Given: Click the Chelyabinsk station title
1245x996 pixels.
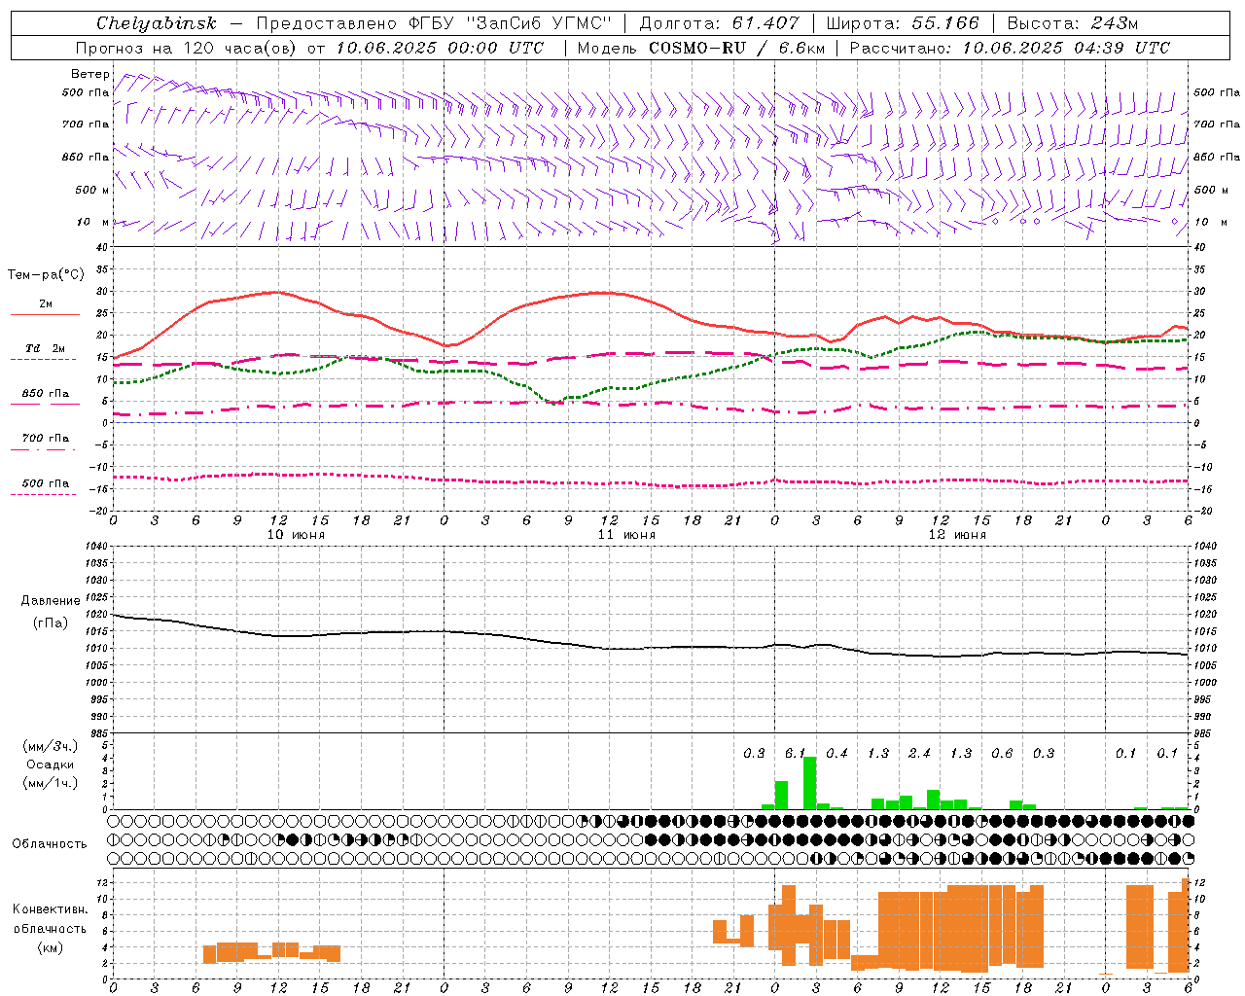Looking at the screenshot, I should [x=157, y=23].
